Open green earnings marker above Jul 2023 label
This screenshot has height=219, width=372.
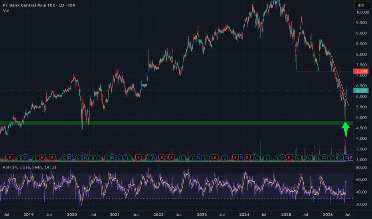tap(224, 158)
